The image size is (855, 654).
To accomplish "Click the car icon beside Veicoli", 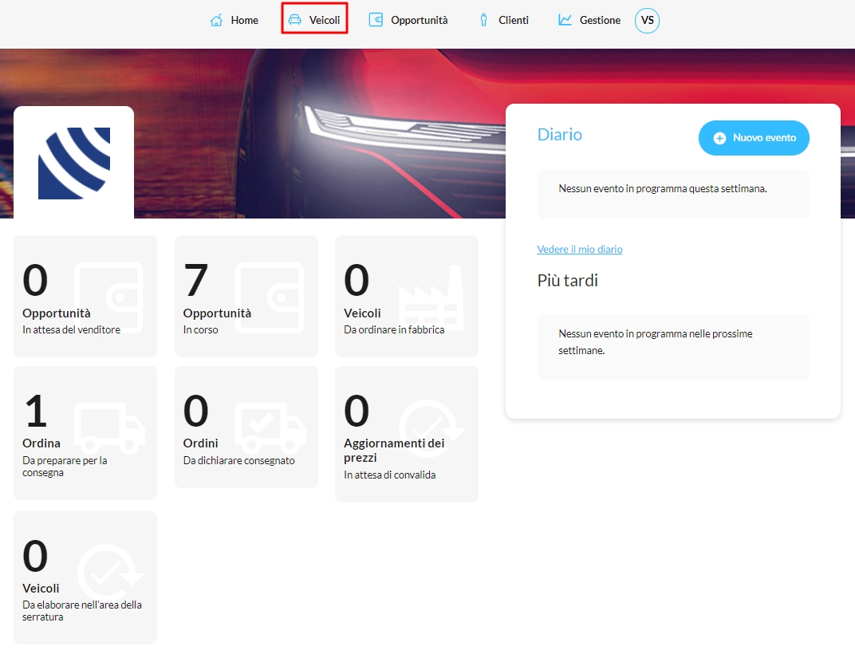I will point(294,20).
